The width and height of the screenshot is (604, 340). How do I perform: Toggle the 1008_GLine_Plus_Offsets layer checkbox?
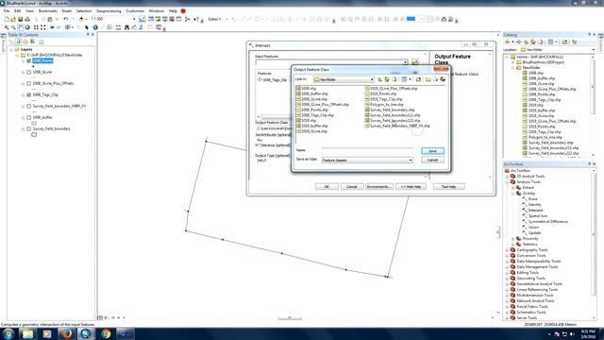coord(28,83)
